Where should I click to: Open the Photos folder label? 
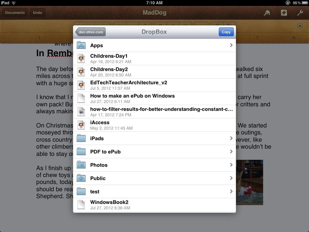[x=99, y=165]
